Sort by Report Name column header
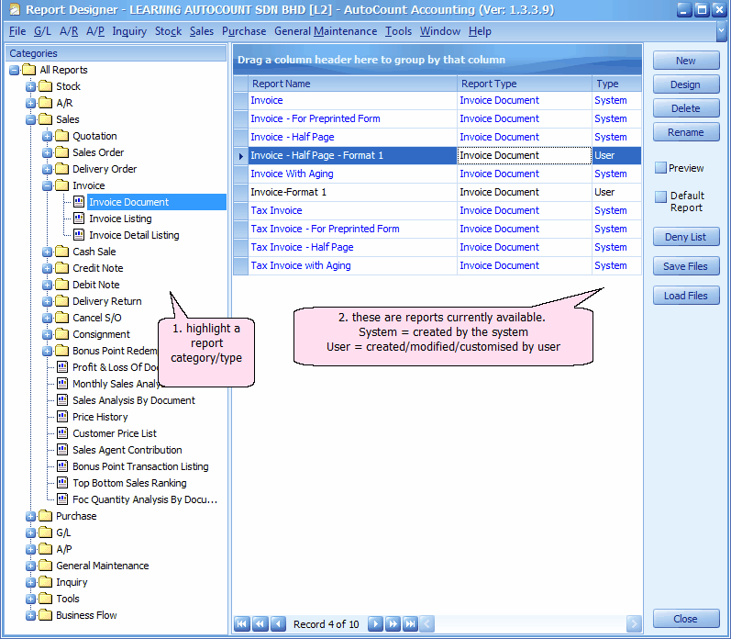The height and width of the screenshot is (639, 731). coord(352,84)
